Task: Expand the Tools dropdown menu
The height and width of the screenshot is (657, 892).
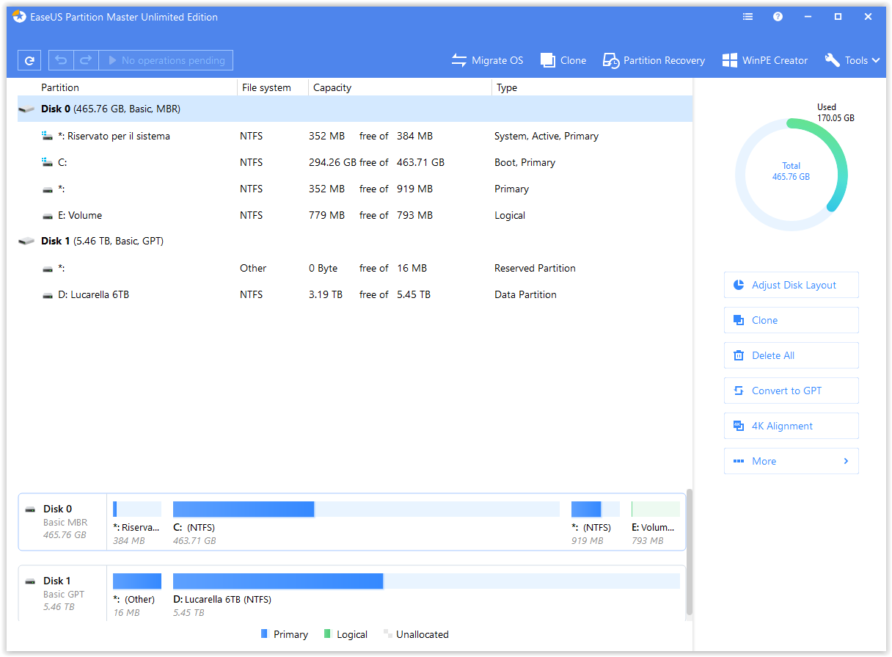Action: [852, 60]
